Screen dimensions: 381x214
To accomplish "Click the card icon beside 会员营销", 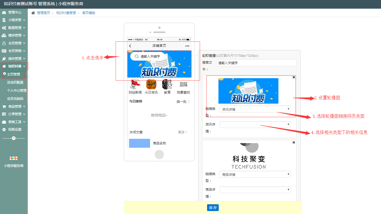I will (x=4, y=51).
